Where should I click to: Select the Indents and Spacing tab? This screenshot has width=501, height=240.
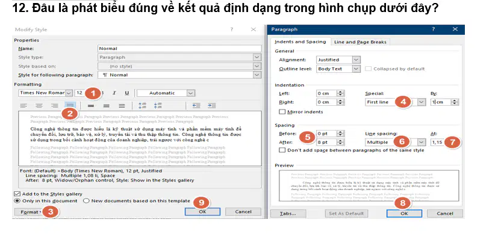(300, 42)
